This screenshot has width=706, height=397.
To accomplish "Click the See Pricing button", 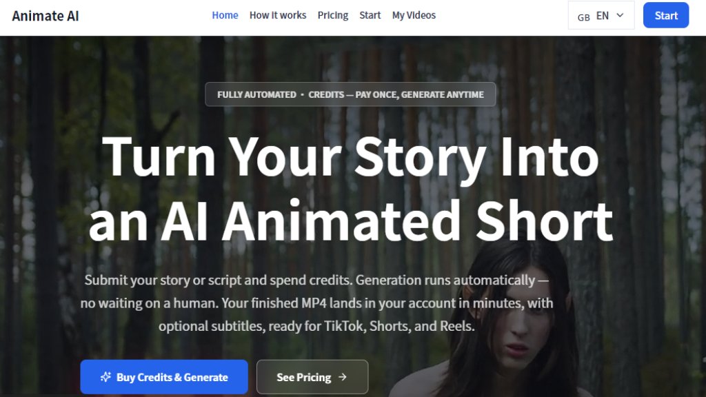I will coord(312,377).
